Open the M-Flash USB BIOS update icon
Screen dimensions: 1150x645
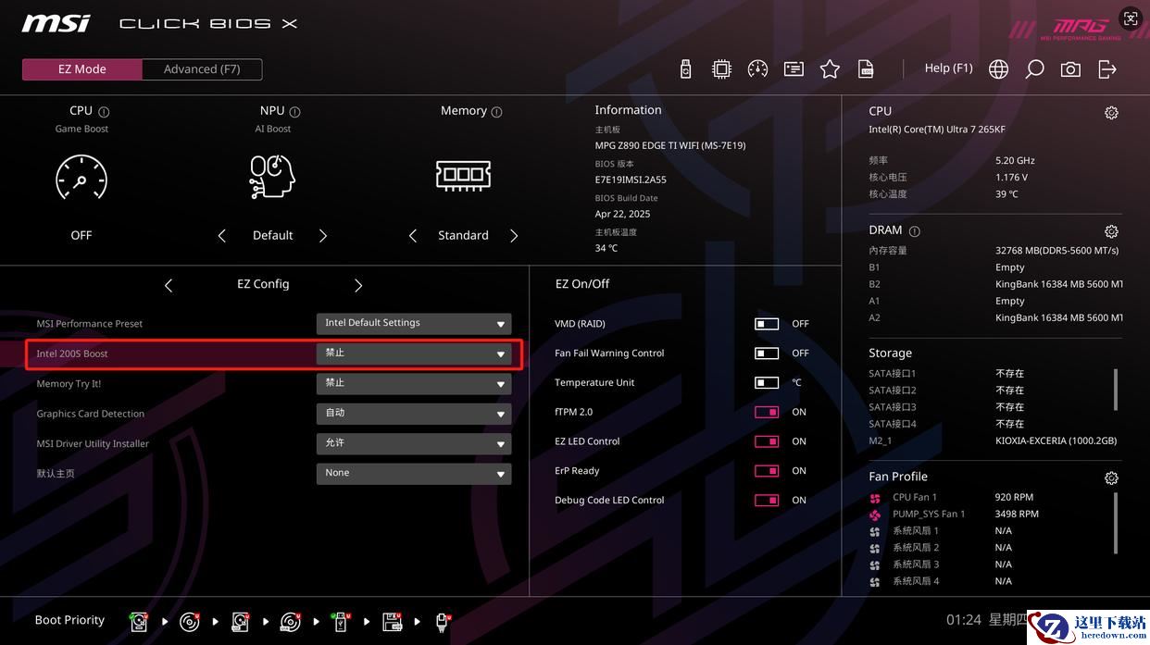click(685, 69)
